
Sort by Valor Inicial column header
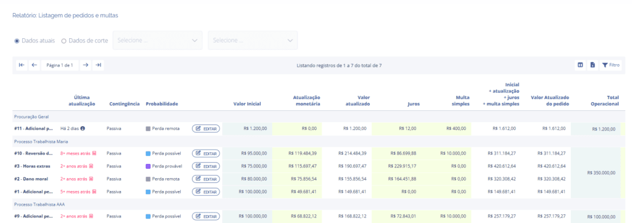tap(247, 104)
